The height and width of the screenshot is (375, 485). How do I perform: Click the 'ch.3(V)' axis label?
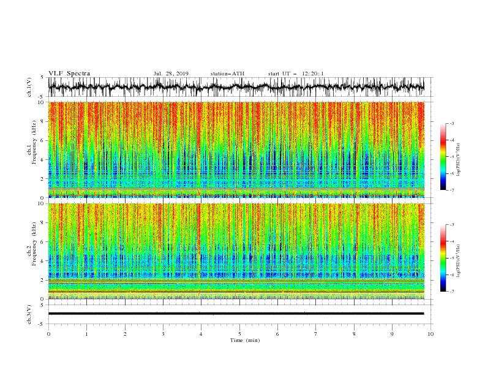coord(29,314)
